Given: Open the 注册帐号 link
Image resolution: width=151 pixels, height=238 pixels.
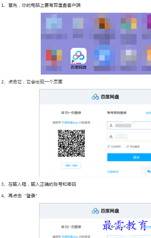Looking at the screenshot, I should point(113,172).
